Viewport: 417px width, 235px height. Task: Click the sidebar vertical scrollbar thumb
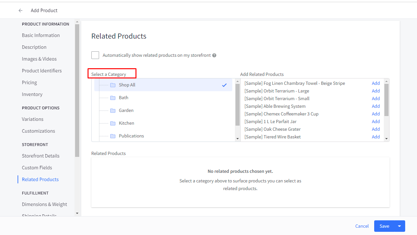coord(77,89)
